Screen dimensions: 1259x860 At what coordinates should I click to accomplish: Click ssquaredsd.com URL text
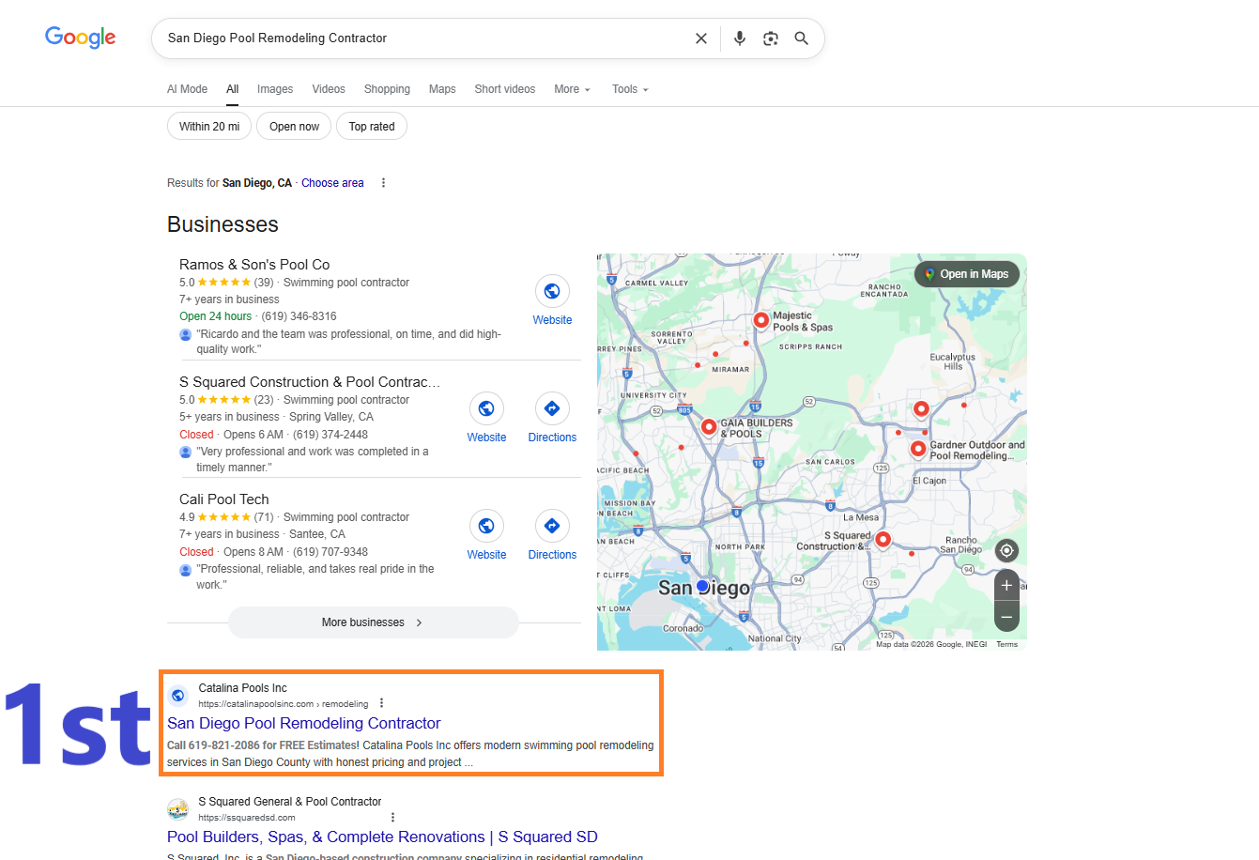pyautogui.click(x=247, y=818)
